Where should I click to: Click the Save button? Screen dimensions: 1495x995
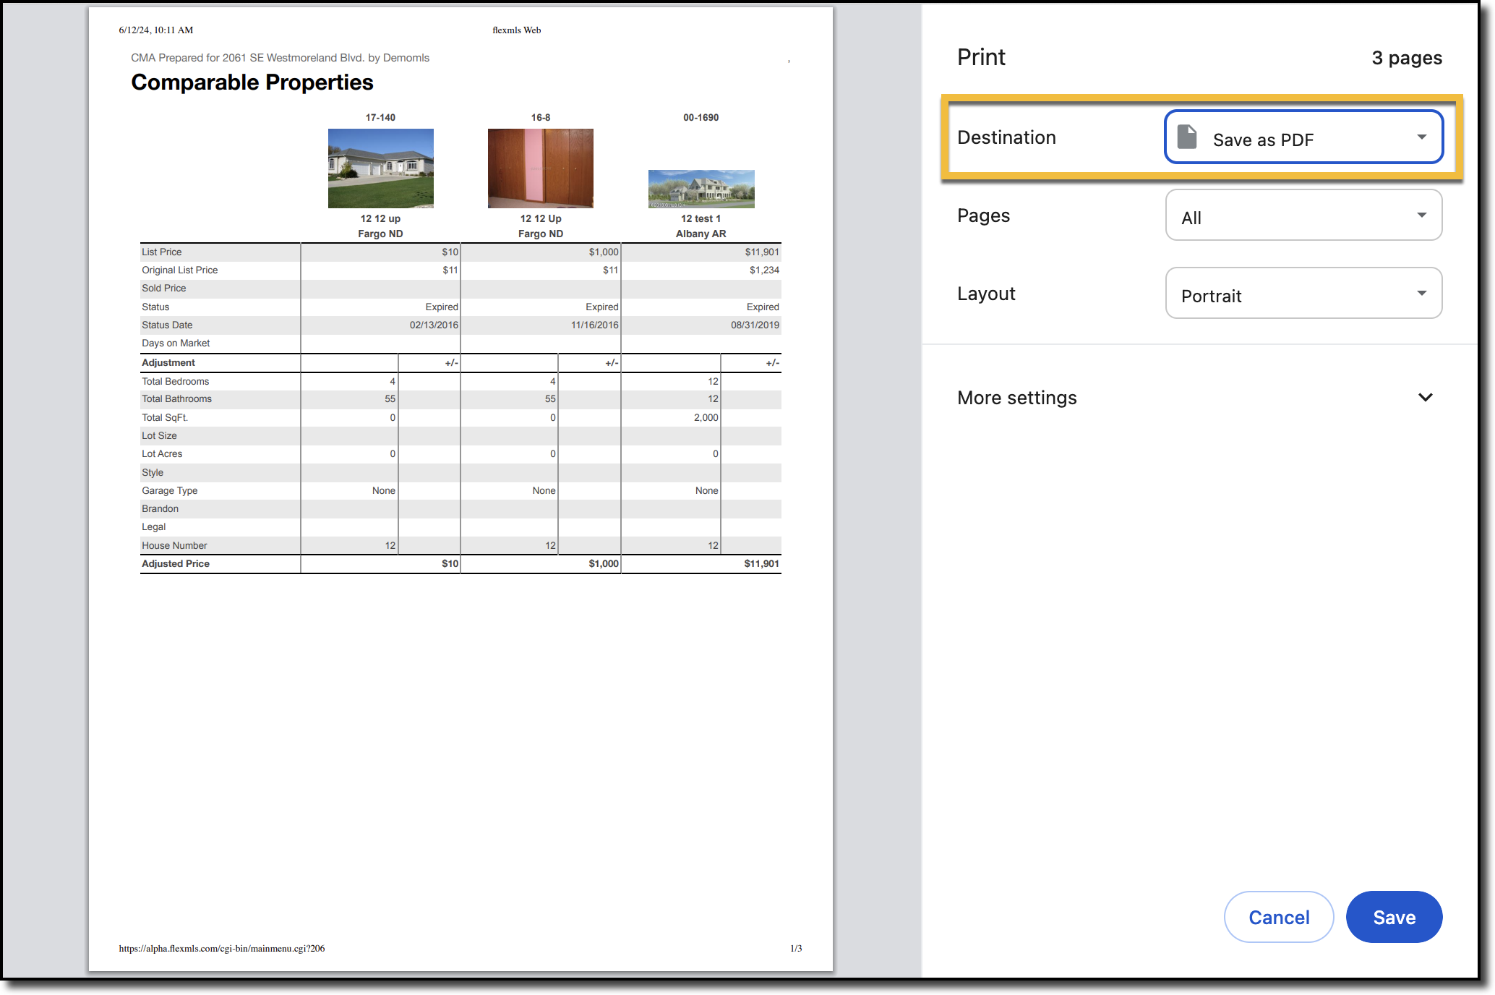(1394, 916)
